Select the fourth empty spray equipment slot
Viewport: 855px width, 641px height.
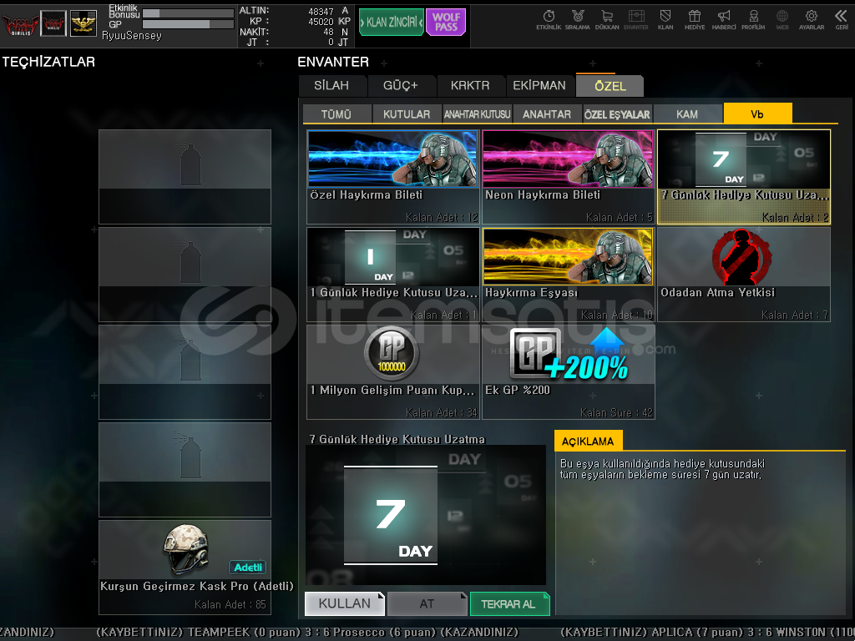click(185, 469)
